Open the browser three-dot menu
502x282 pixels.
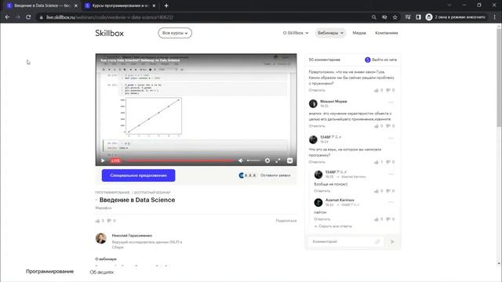(495, 17)
